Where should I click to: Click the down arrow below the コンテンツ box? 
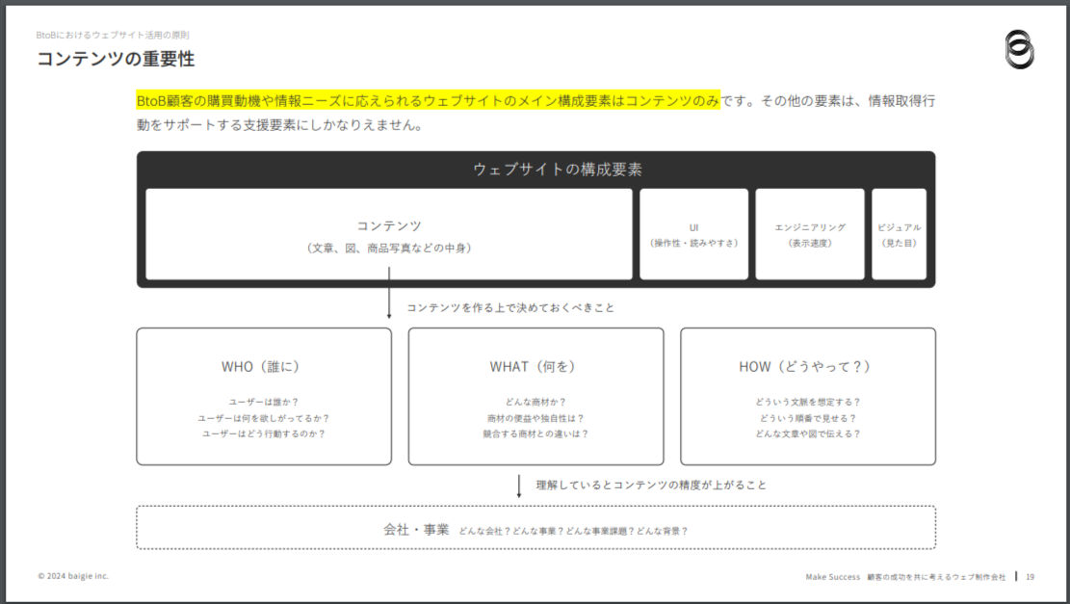(389, 293)
